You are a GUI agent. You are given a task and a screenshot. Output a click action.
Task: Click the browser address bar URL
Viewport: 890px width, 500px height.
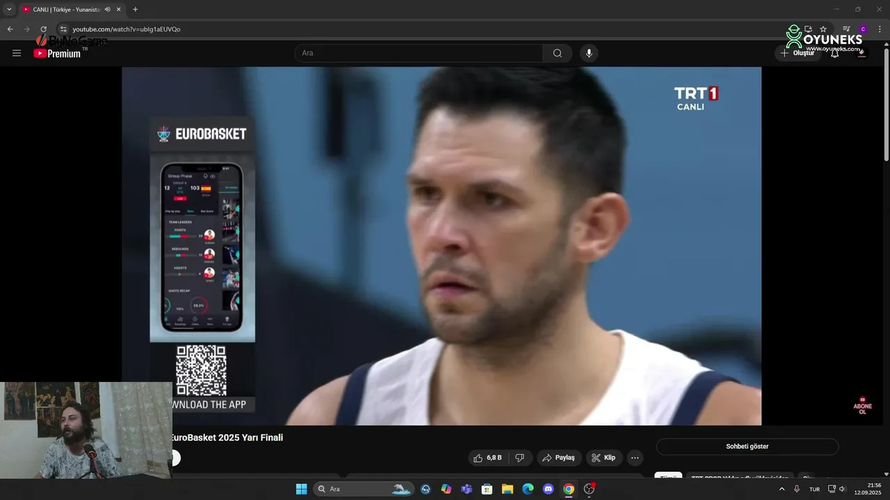(x=126, y=29)
